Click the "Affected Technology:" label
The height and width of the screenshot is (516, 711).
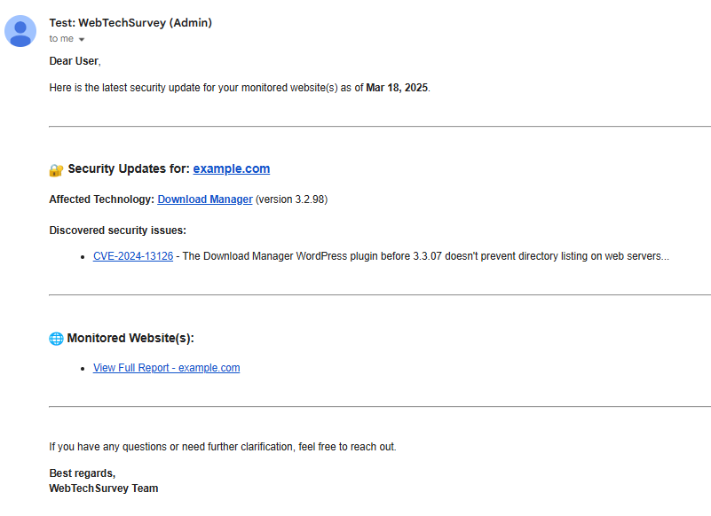pyautogui.click(x=102, y=199)
